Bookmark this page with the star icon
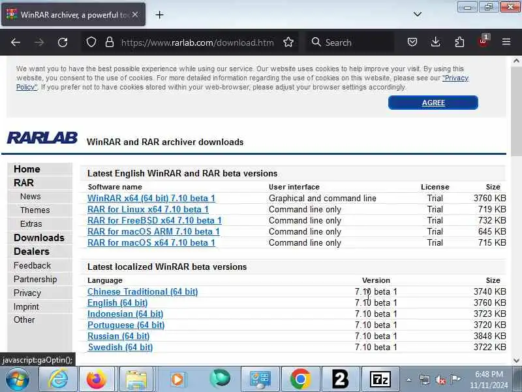522x392 pixels. coord(288,42)
